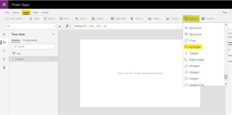Expand the Gallery dropdown
The width and height of the screenshot is (232, 115).
click(99, 19)
